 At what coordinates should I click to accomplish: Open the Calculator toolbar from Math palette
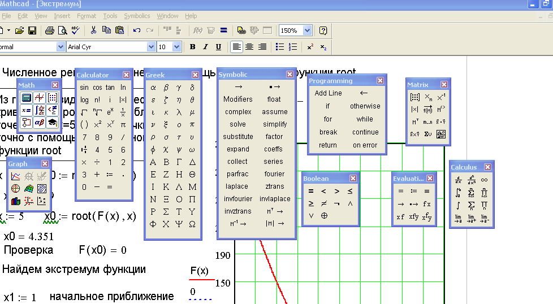[x=27, y=98]
